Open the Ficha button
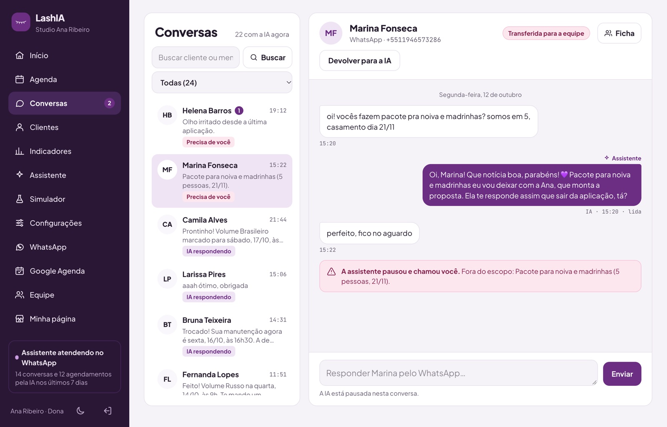The height and width of the screenshot is (427, 667). coord(619,33)
